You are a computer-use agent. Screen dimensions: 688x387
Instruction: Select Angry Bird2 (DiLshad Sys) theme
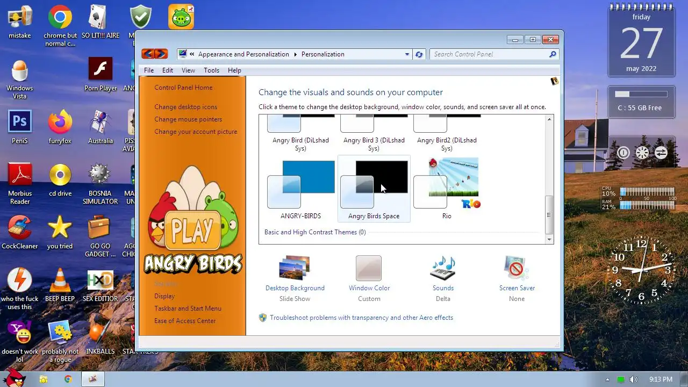(447, 134)
